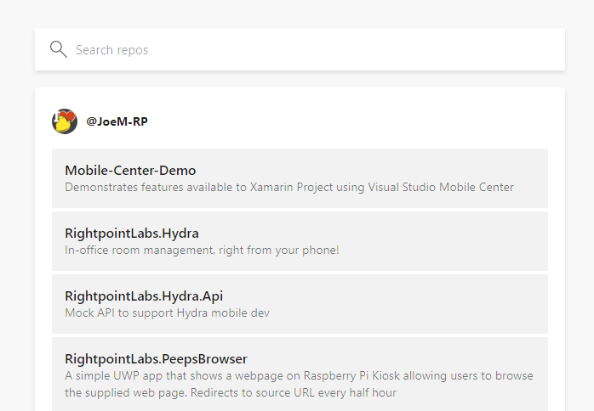Open the @JoeM-RP user profile link
Viewport: 594px width, 411px height.
click(x=117, y=121)
